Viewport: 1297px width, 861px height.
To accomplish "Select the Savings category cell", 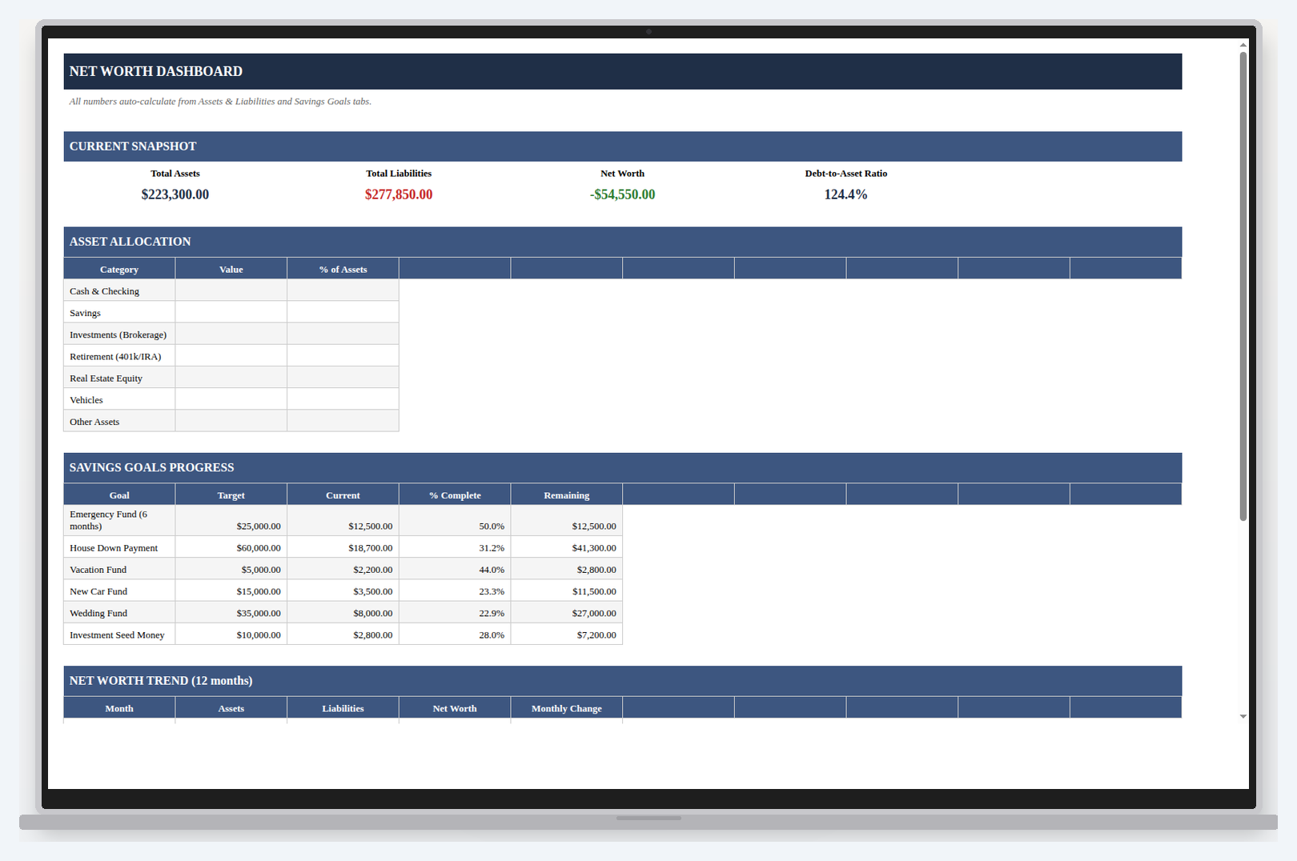I will click(x=119, y=313).
